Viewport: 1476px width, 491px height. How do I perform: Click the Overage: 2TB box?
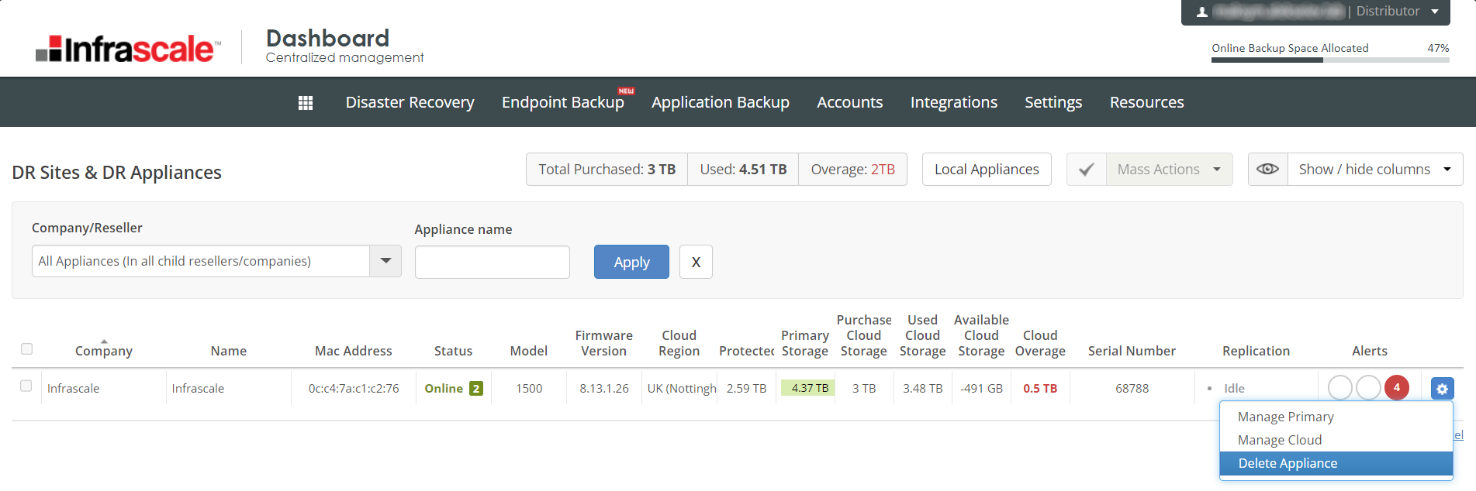852,170
